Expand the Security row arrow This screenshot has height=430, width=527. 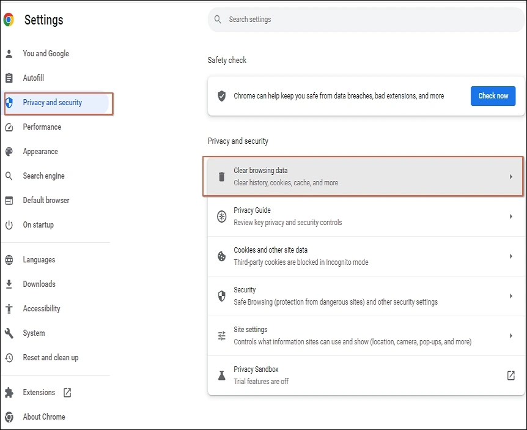pyautogui.click(x=511, y=296)
